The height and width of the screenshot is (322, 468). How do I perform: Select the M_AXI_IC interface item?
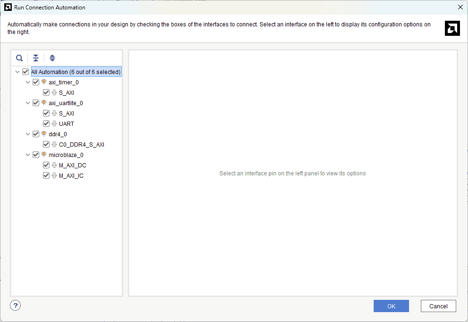point(71,175)
